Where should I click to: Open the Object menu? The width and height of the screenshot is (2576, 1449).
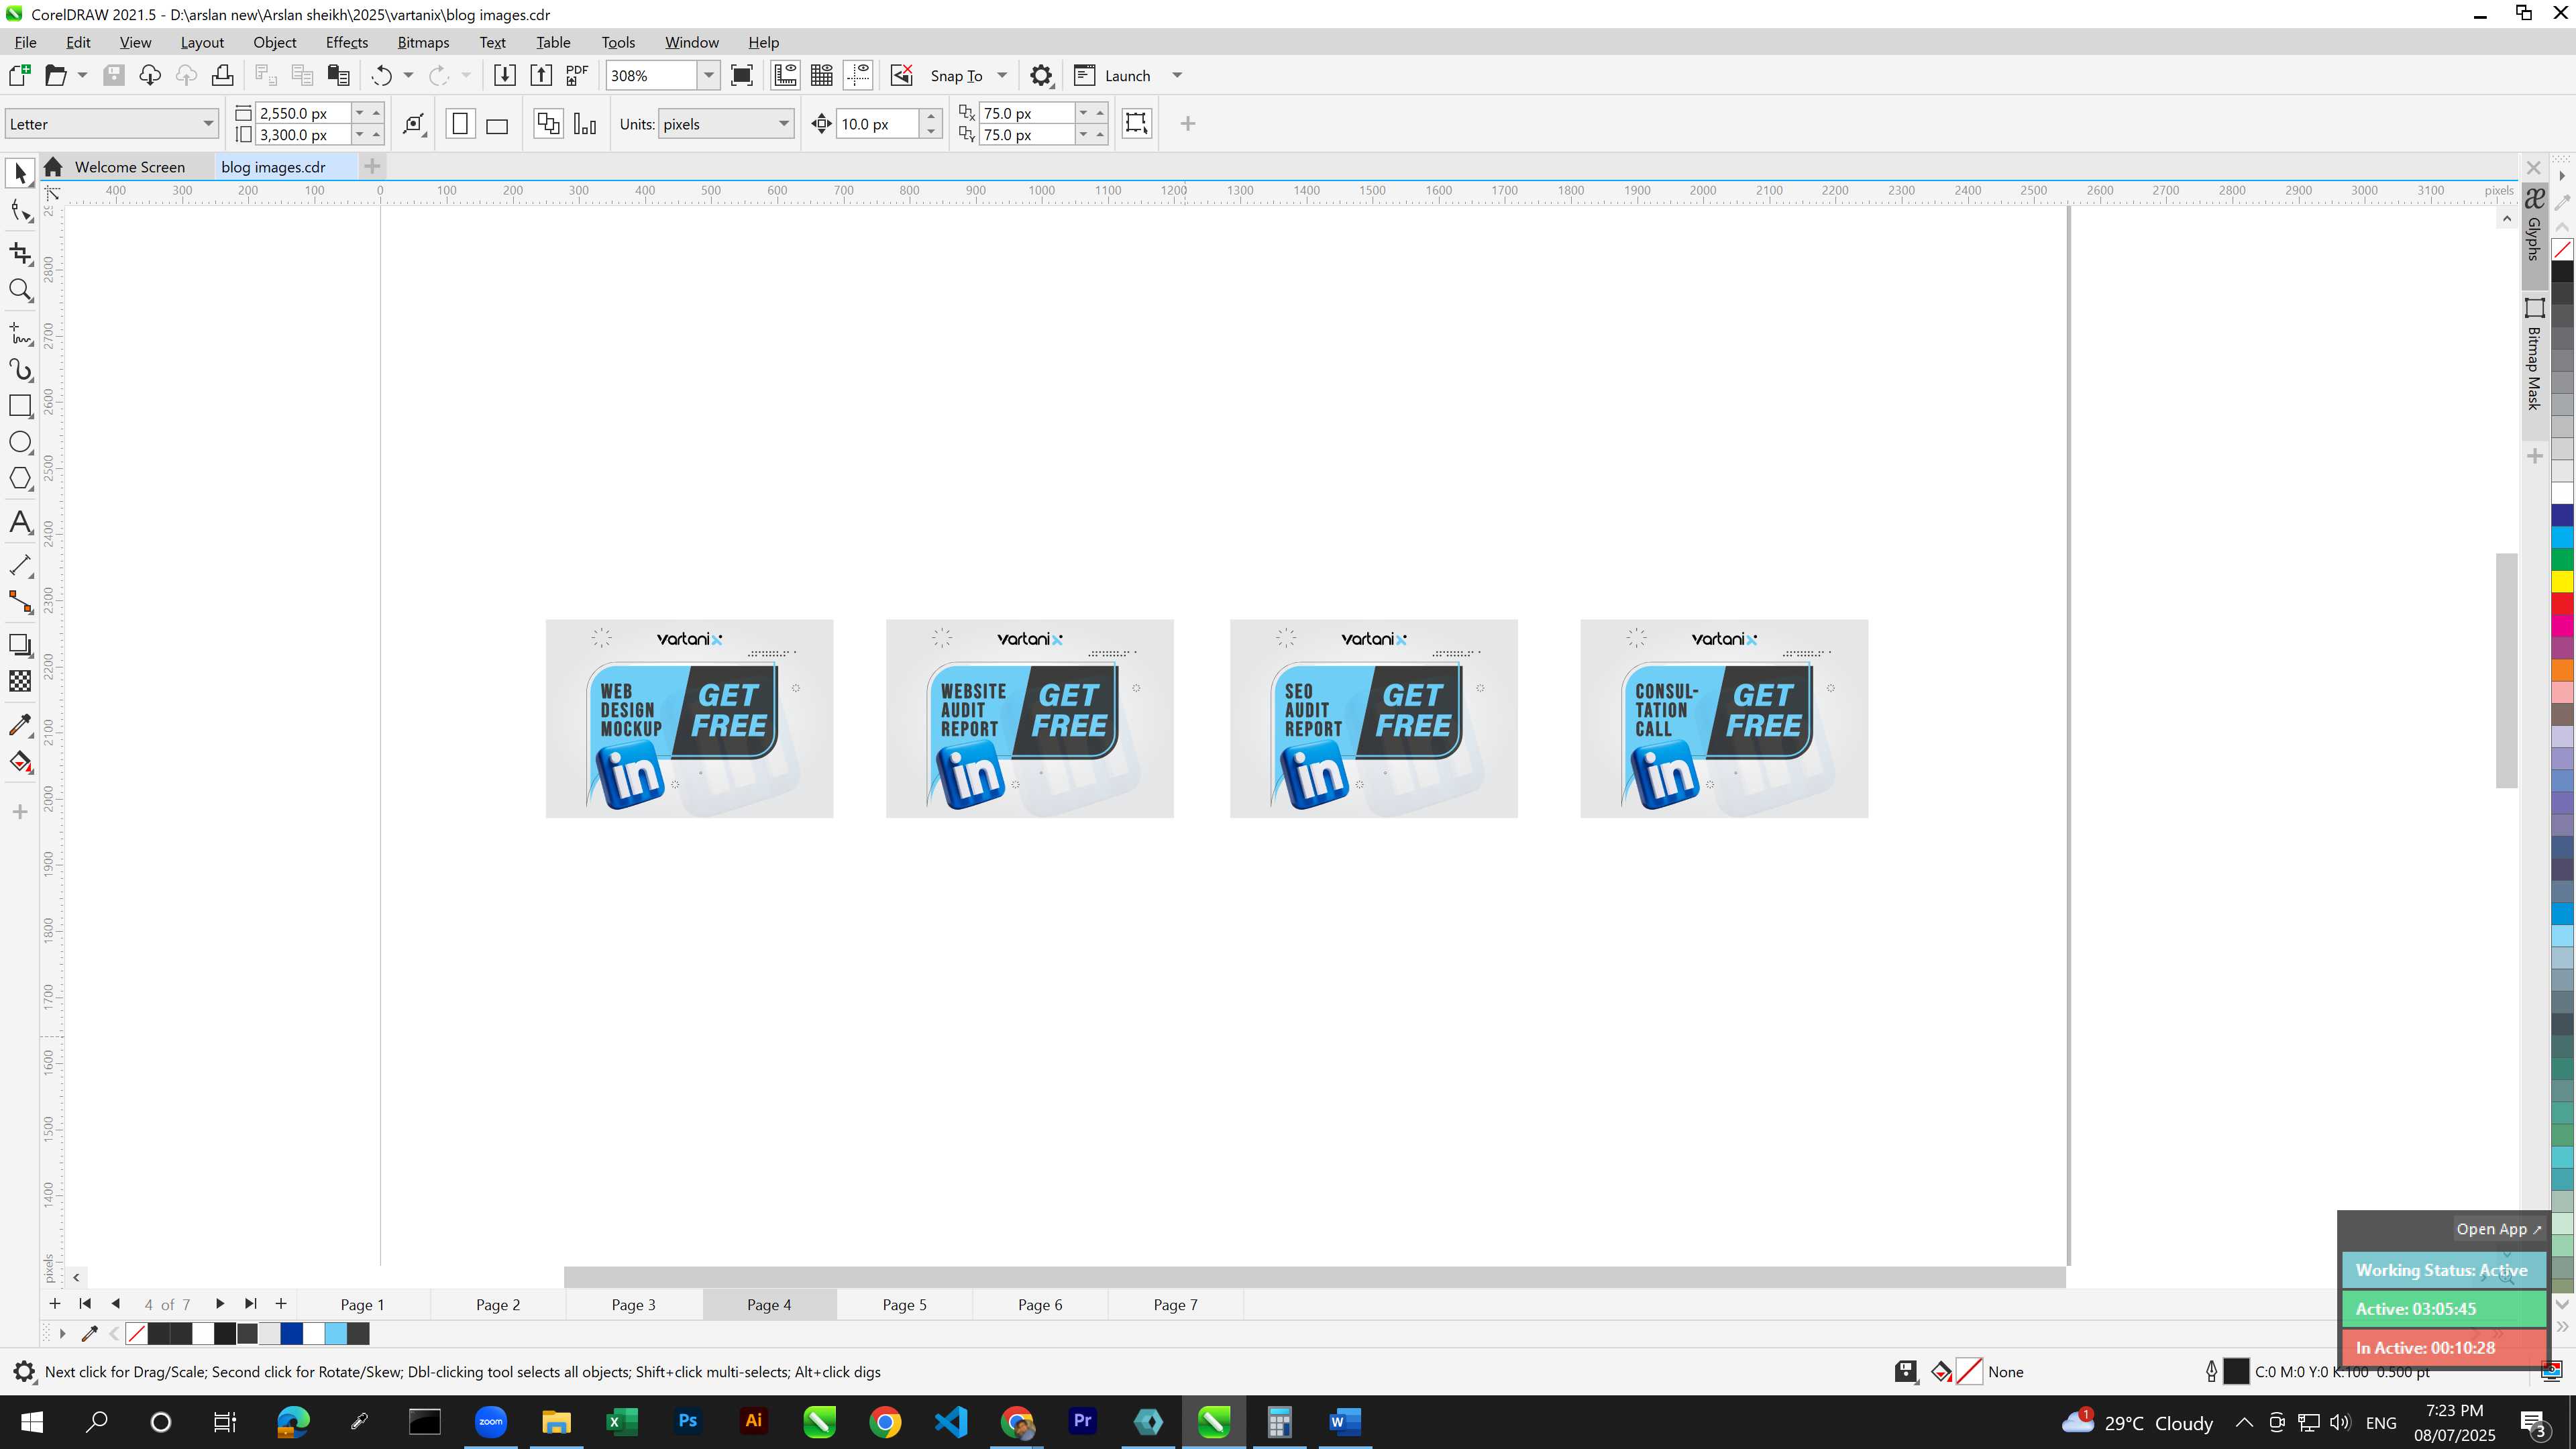coord(275,42)
